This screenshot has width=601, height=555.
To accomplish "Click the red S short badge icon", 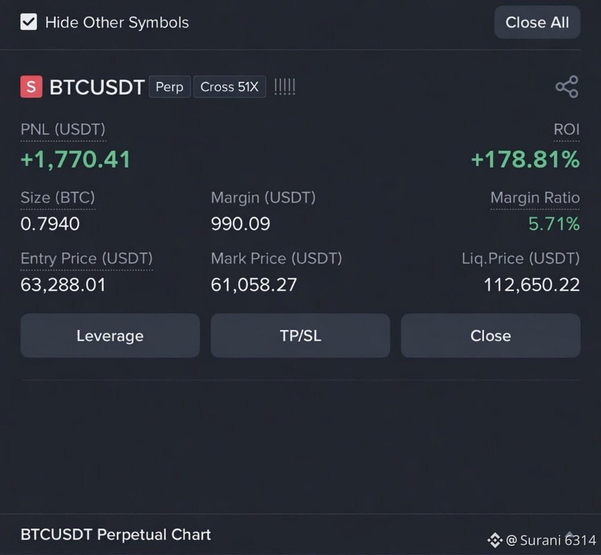I will 31,86.
